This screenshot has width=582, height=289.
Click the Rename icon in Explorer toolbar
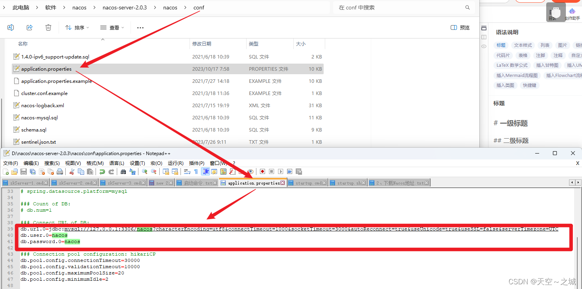pos(11,27)
